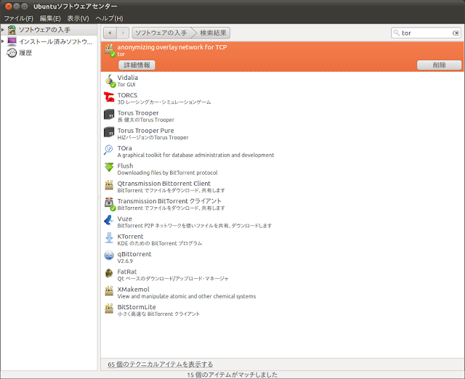Click the Vidalia onion icon
Viewport: 465px width, 379px height.
[x=110, y=81]
